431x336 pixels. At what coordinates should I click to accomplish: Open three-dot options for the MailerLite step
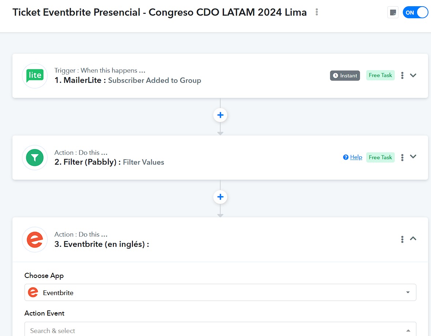pos(402,76)
